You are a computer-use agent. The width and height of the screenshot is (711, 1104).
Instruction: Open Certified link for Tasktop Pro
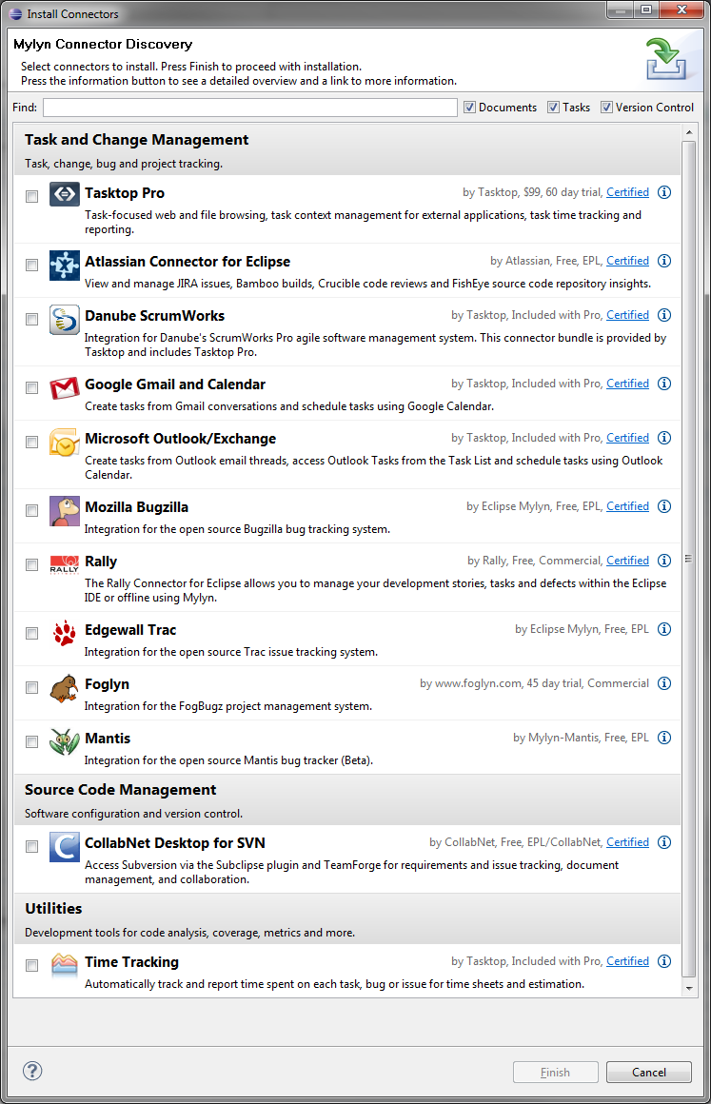click(627, 192)
